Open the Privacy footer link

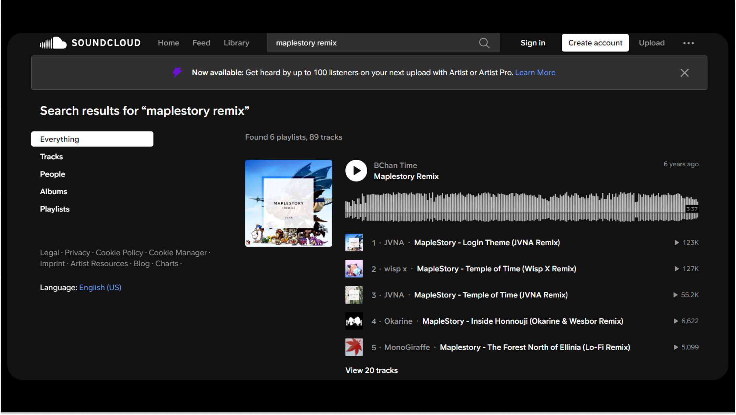click(x=77, y=252)
